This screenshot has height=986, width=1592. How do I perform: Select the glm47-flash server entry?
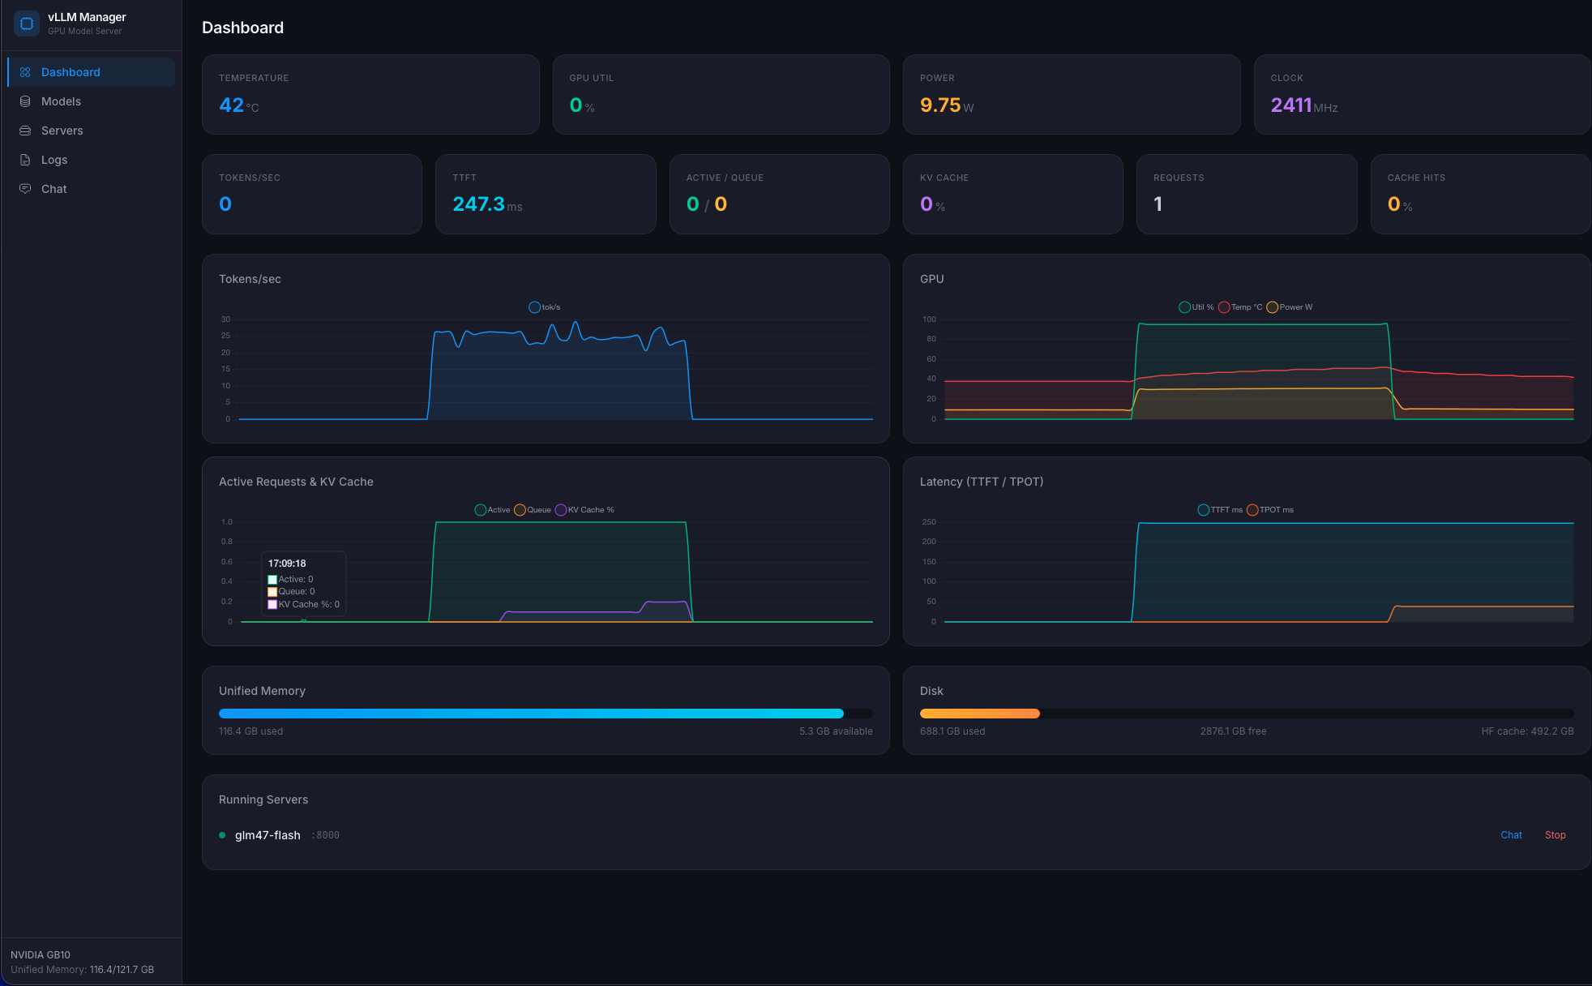(267, 834)
